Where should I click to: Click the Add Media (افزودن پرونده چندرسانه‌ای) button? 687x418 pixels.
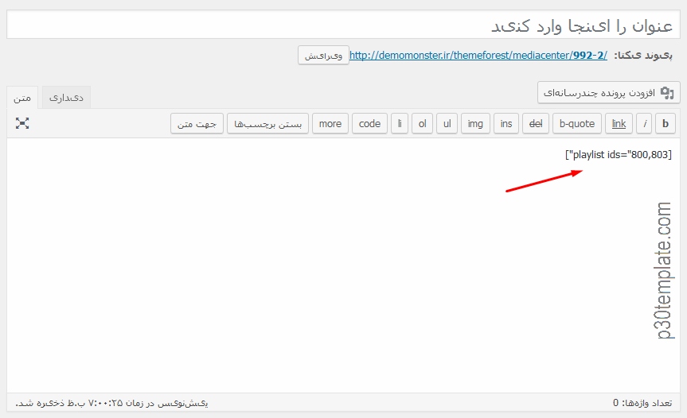608,93
